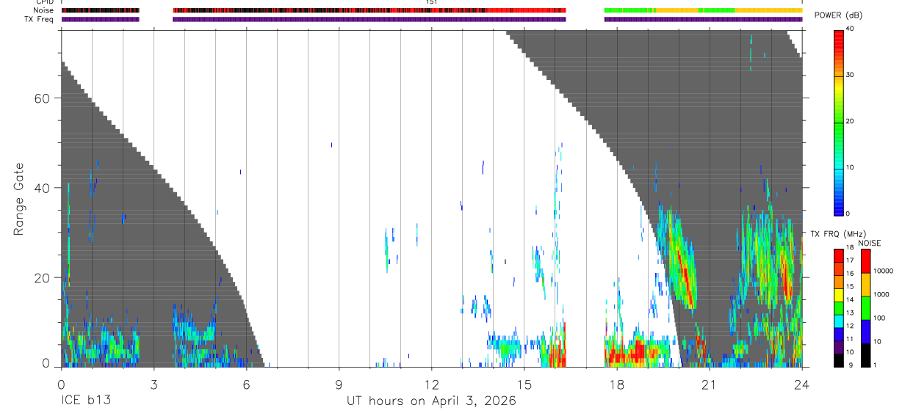This screenshot has height=416, width=902.
Task: Click the 18 hour tick on UT axis
Action: (616, 383)
